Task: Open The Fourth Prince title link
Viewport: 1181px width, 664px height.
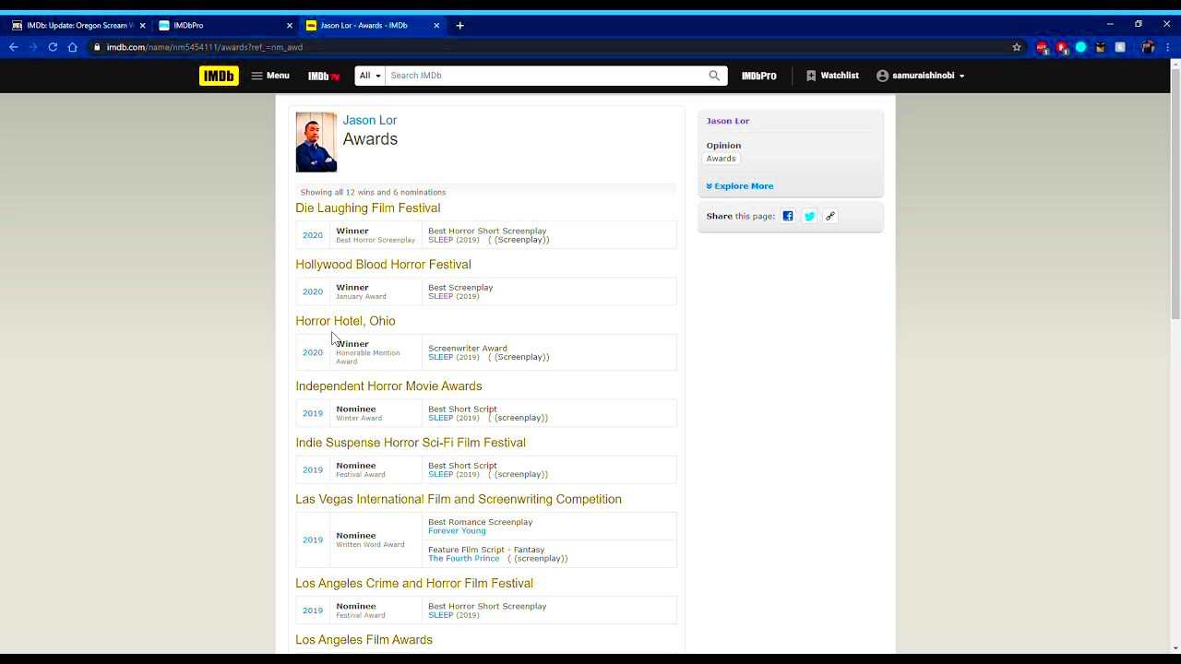Action: (x=463, y=558)
